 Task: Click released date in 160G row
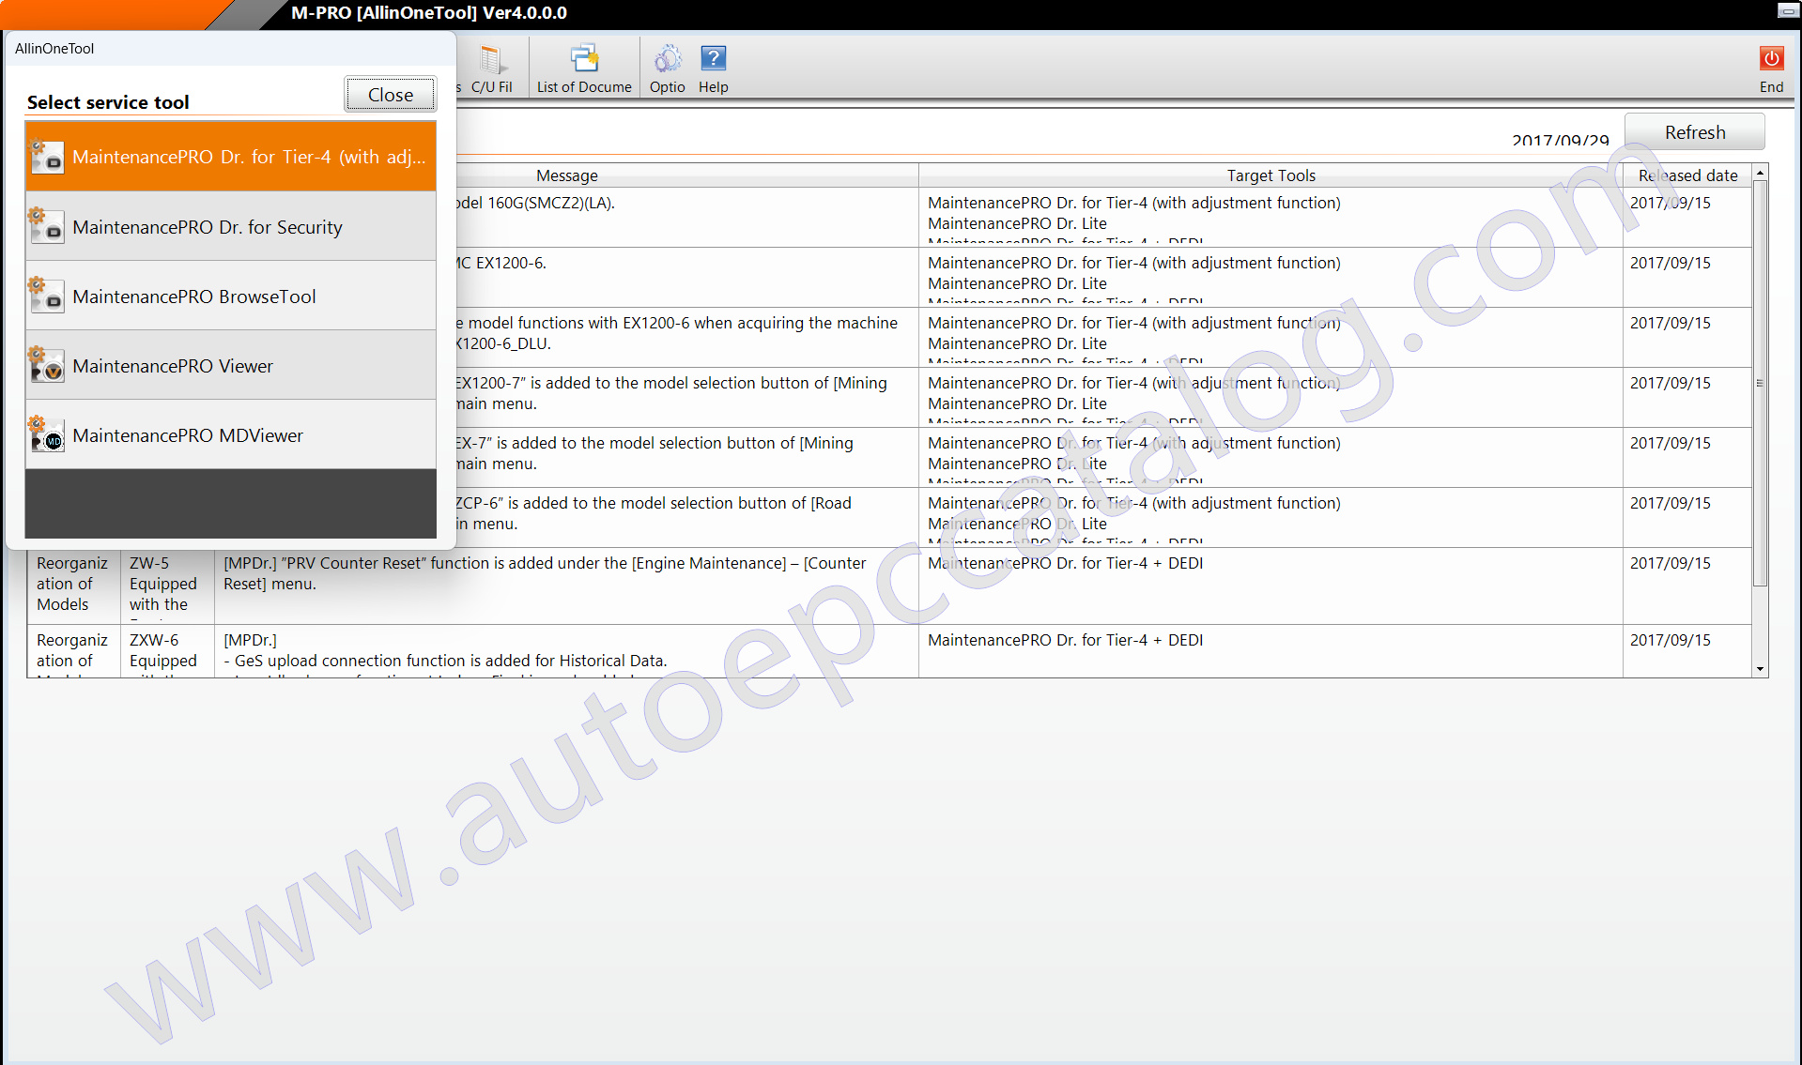point(1687,217)
